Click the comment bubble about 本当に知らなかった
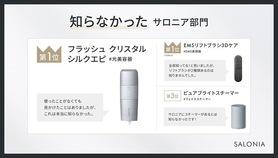 click(x=70, y=107)
